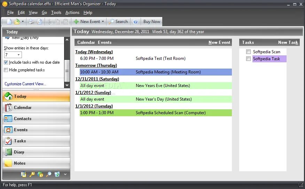Select the Softpedia Test (Test Room) event
Viewport: 305px width, 189px height.
pos(156,58)
